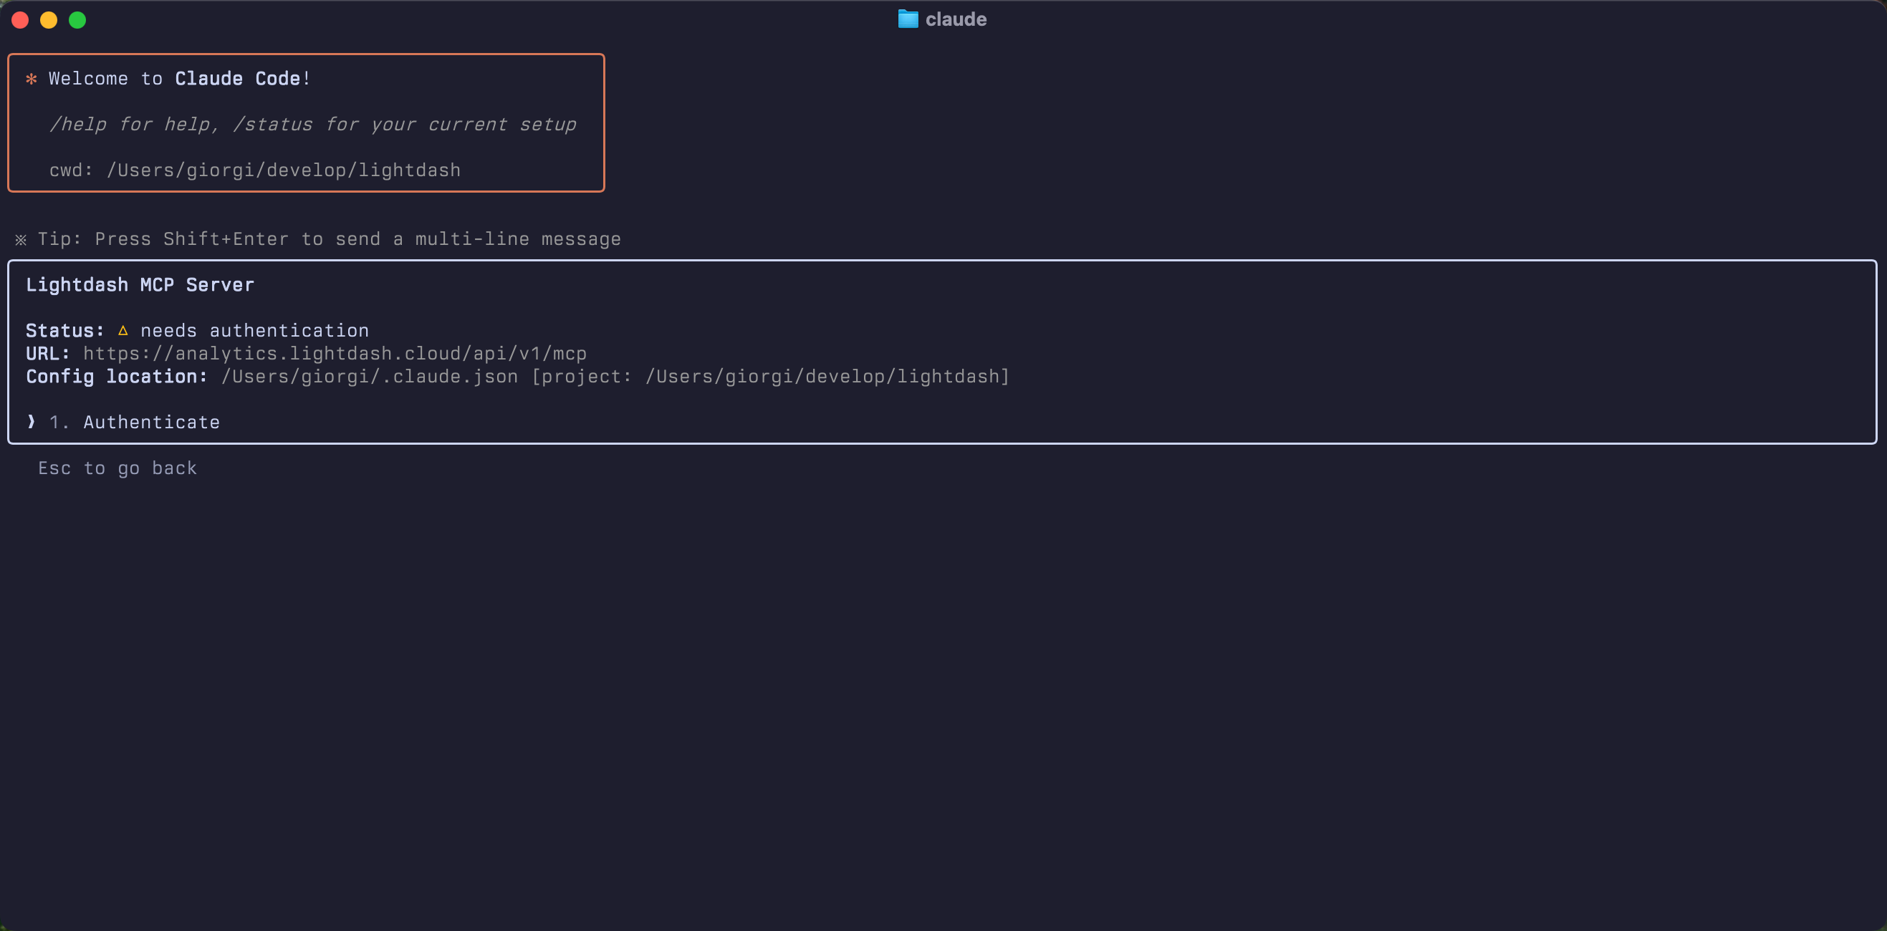Minimize the window with yellow button
Image resolution: width=1887 pixels, height=931 pixels.
[49, 20]
